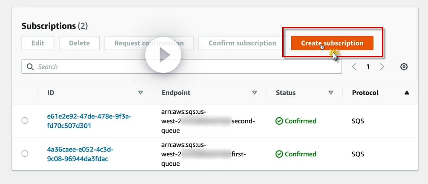Go to the next page arrow
Image resolution: width=428 pixels, height=184 pixels.
pyautogui.click(x=382, y=67)
